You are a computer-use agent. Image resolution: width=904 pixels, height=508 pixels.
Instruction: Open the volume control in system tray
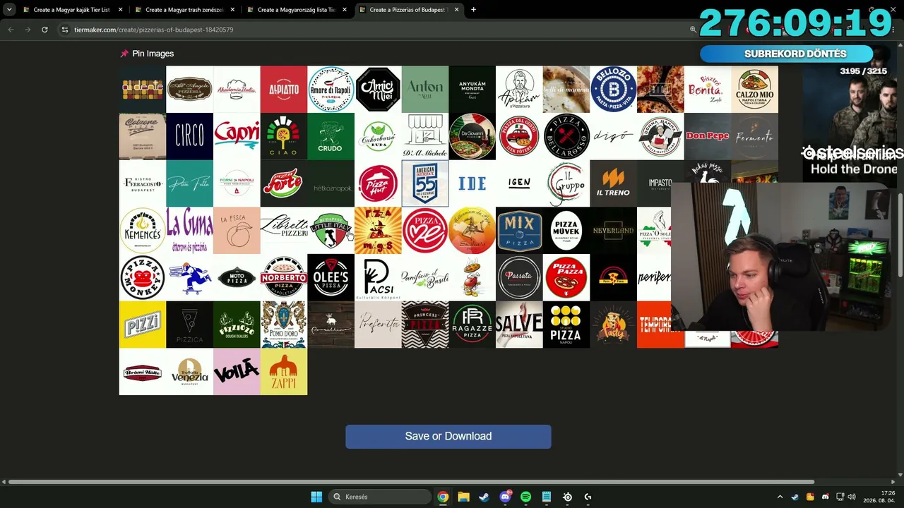coord(852,497)
